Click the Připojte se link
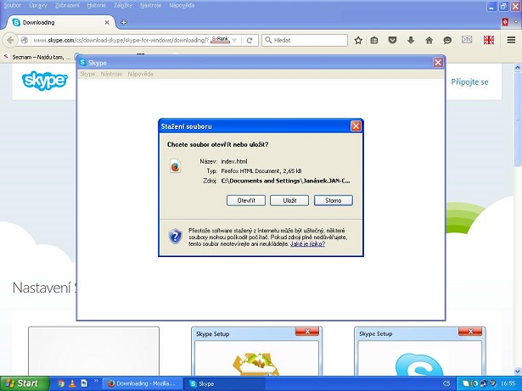Viewport: 522px width, 391px height. (x=469, y=82)
